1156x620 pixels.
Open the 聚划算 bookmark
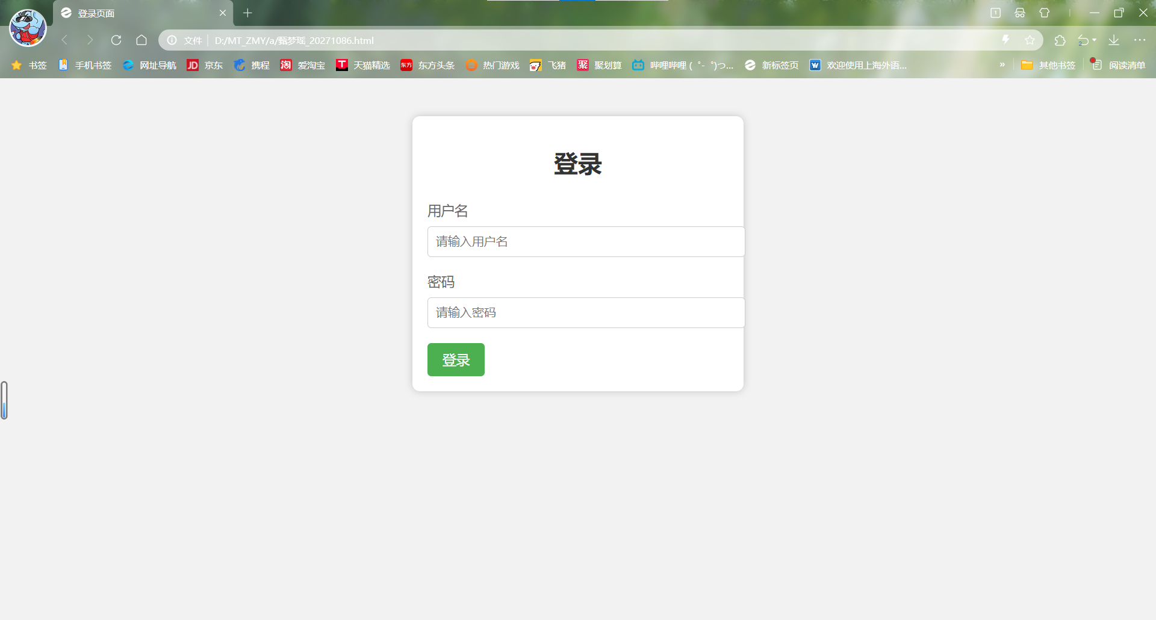[598, 65]
